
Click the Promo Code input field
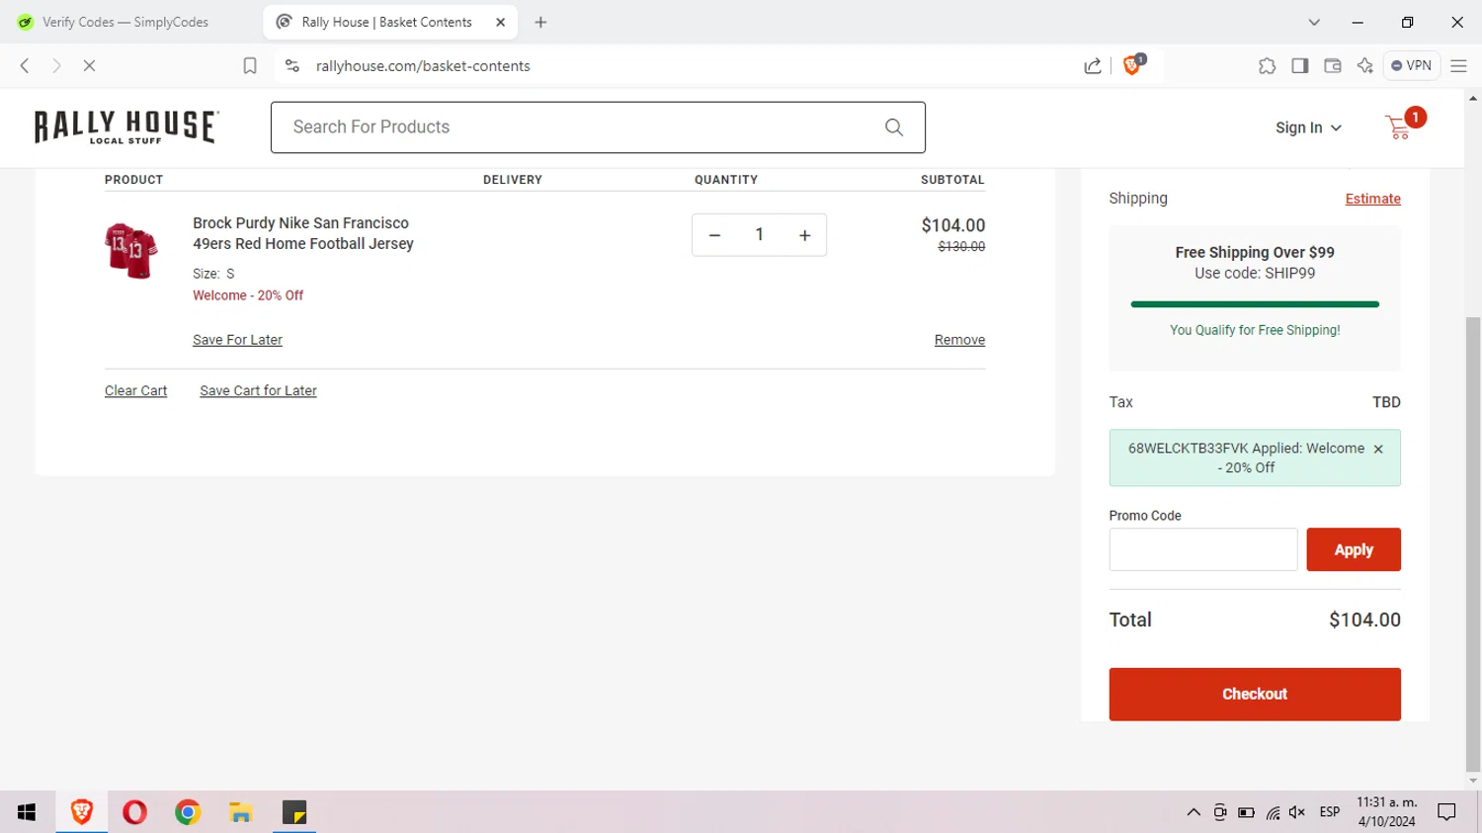click(x=1203, y=549)
